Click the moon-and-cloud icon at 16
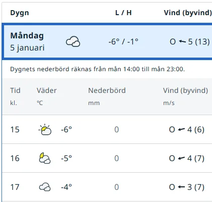The width and height of the screenshot is (212, 202). click(45, 158)
